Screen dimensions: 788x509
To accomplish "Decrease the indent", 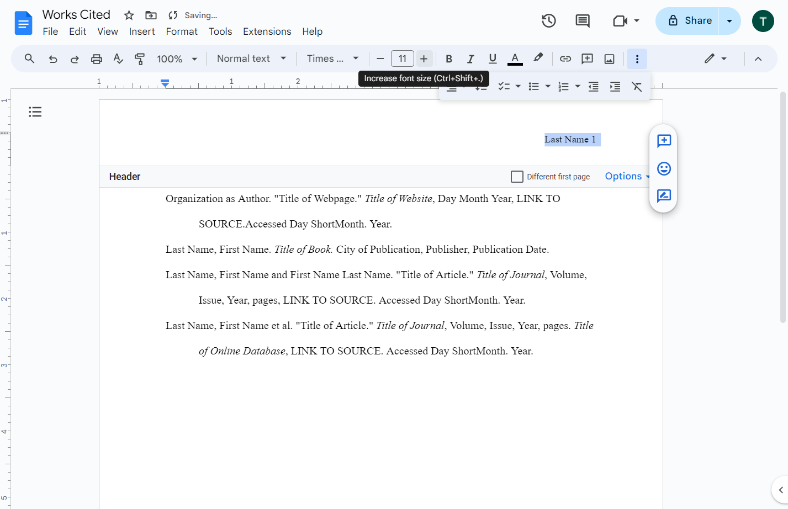I will tap(593, 87).
